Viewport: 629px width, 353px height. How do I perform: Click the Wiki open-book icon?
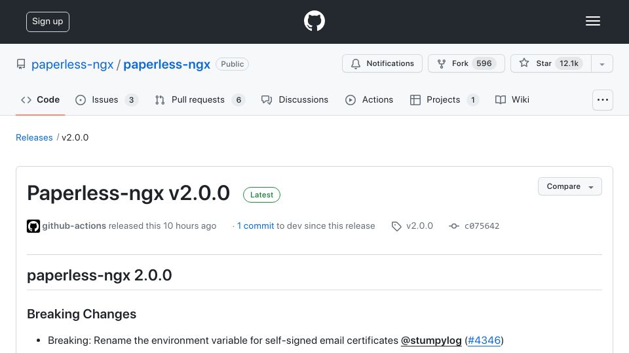[x=500, y=100]
